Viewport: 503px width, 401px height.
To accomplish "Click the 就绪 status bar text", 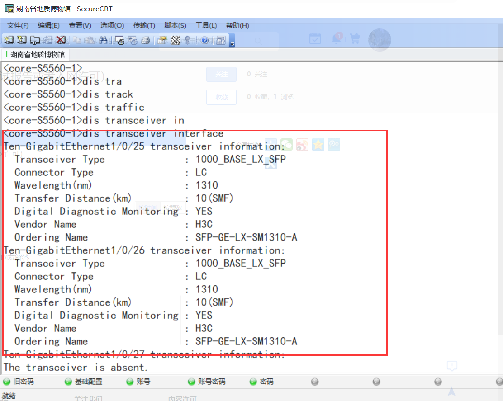I will [9, 396].
